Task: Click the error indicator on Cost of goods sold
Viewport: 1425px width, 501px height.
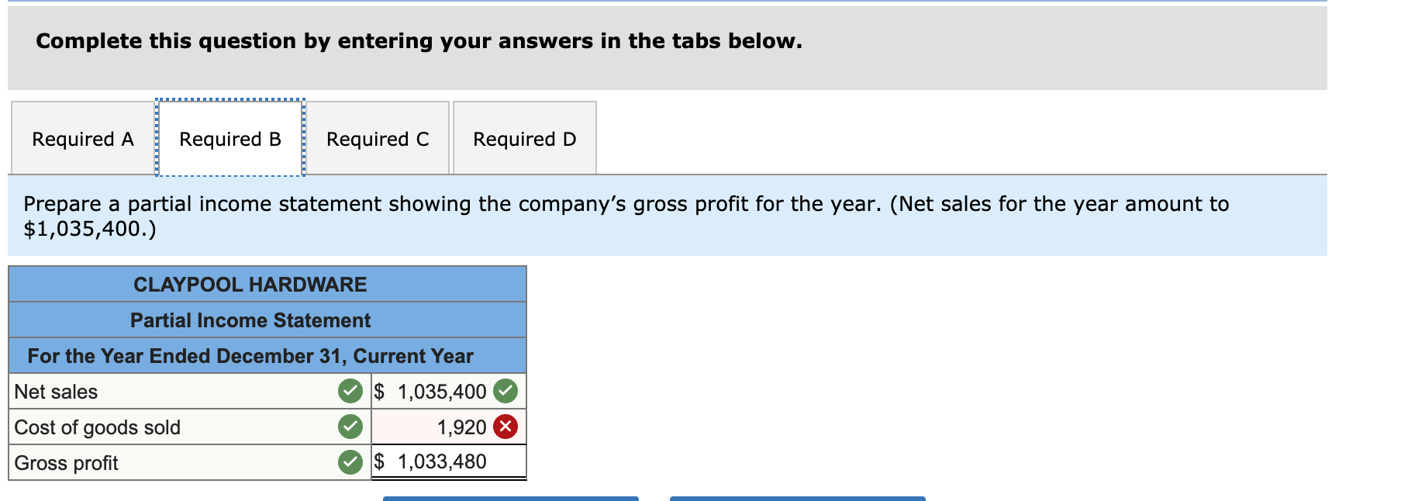Action: point(506,426)
